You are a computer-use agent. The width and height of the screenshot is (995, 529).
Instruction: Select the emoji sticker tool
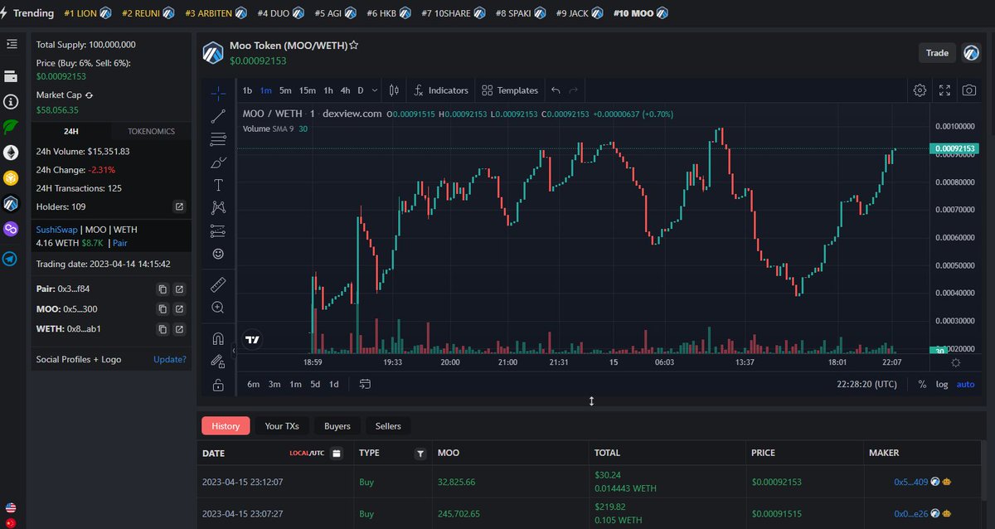[x=218, y=254]
